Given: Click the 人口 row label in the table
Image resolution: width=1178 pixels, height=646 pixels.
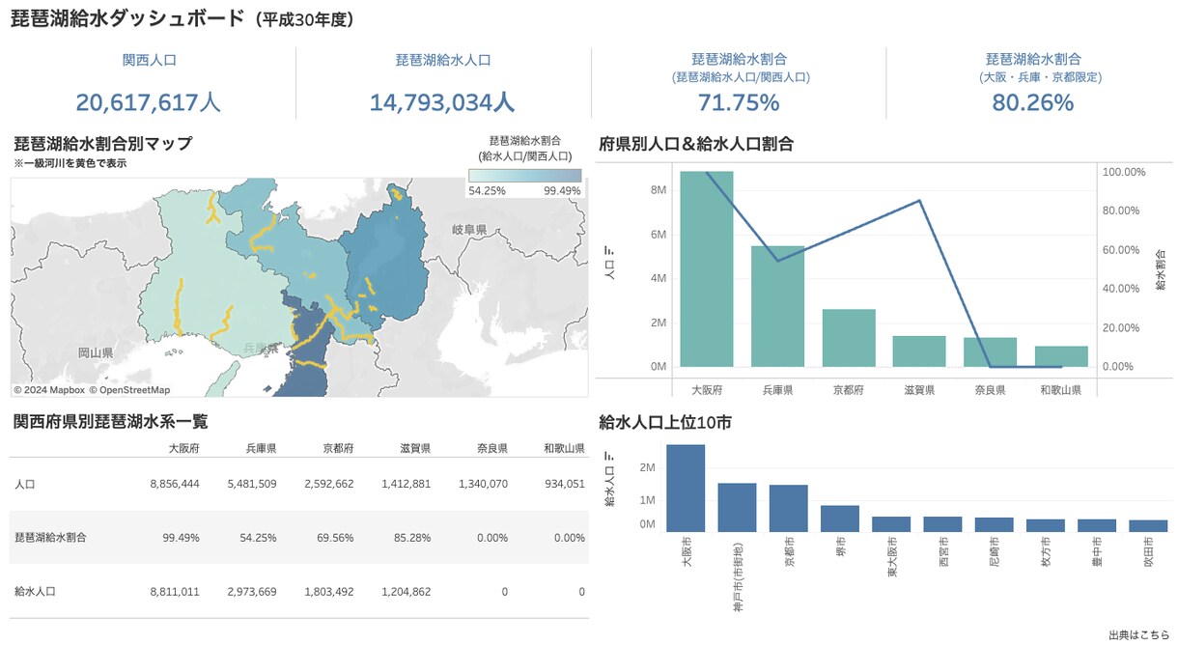Looking at the screenshot, I should coord(25,484).
